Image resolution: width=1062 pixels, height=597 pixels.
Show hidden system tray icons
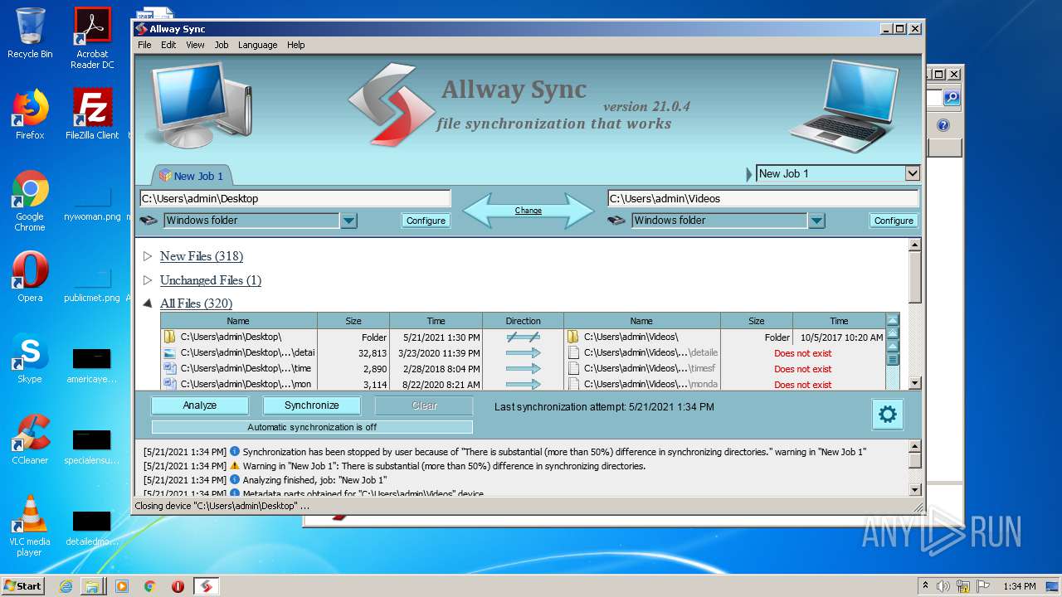click(x=925, y=586)
